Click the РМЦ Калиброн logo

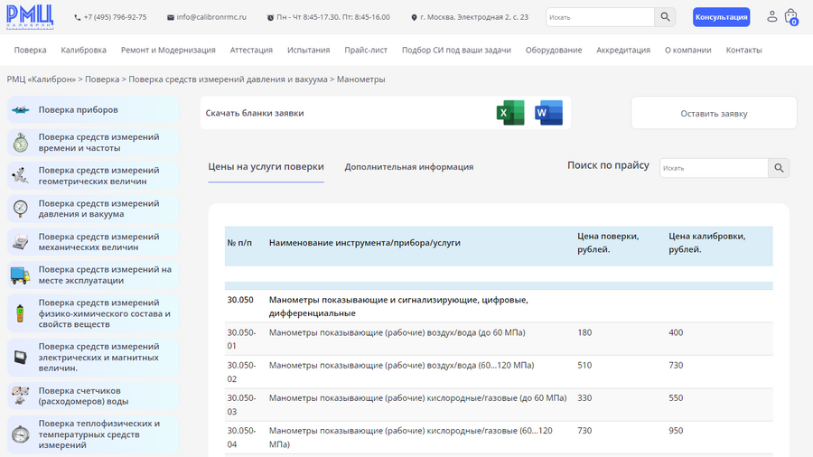pos(31,16)
